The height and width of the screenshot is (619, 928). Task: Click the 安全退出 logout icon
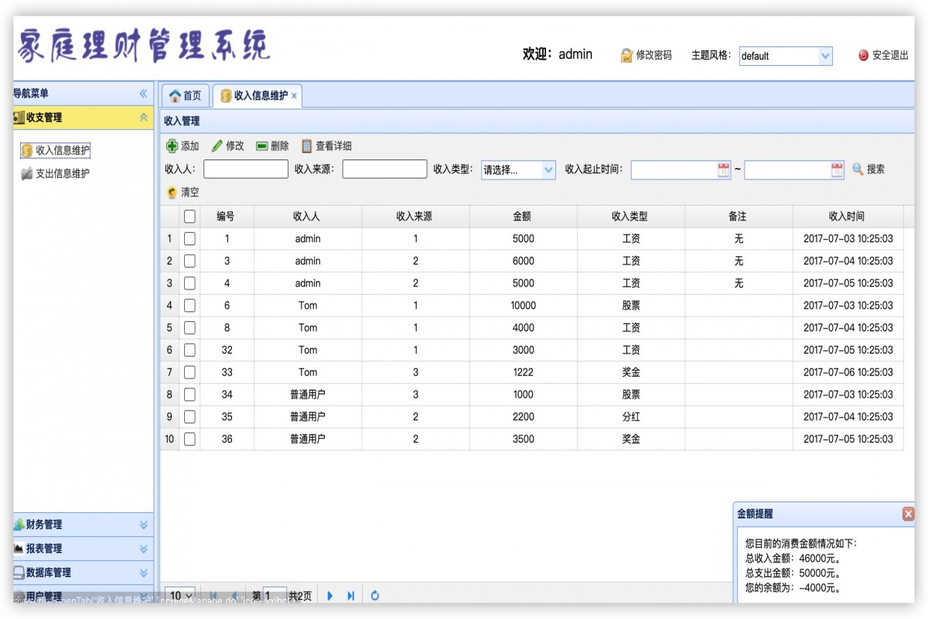[x=862, y=55]
